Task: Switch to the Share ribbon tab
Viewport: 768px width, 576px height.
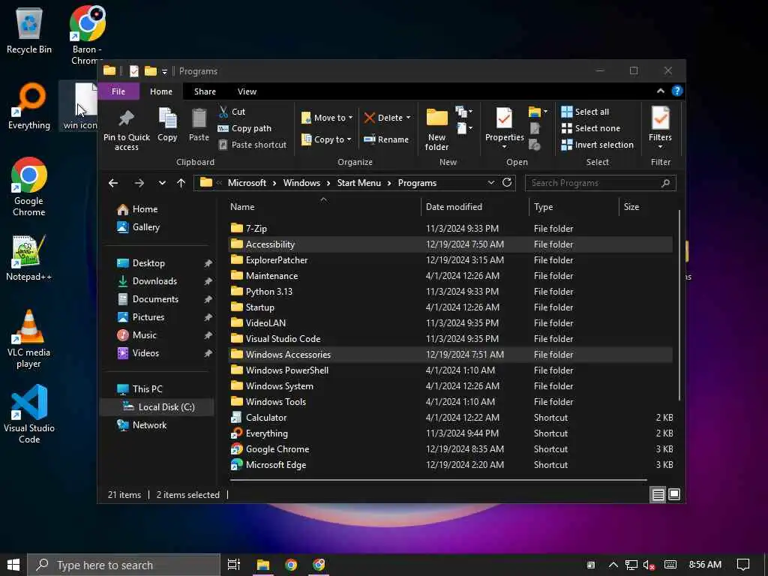Action: (205, 91)
